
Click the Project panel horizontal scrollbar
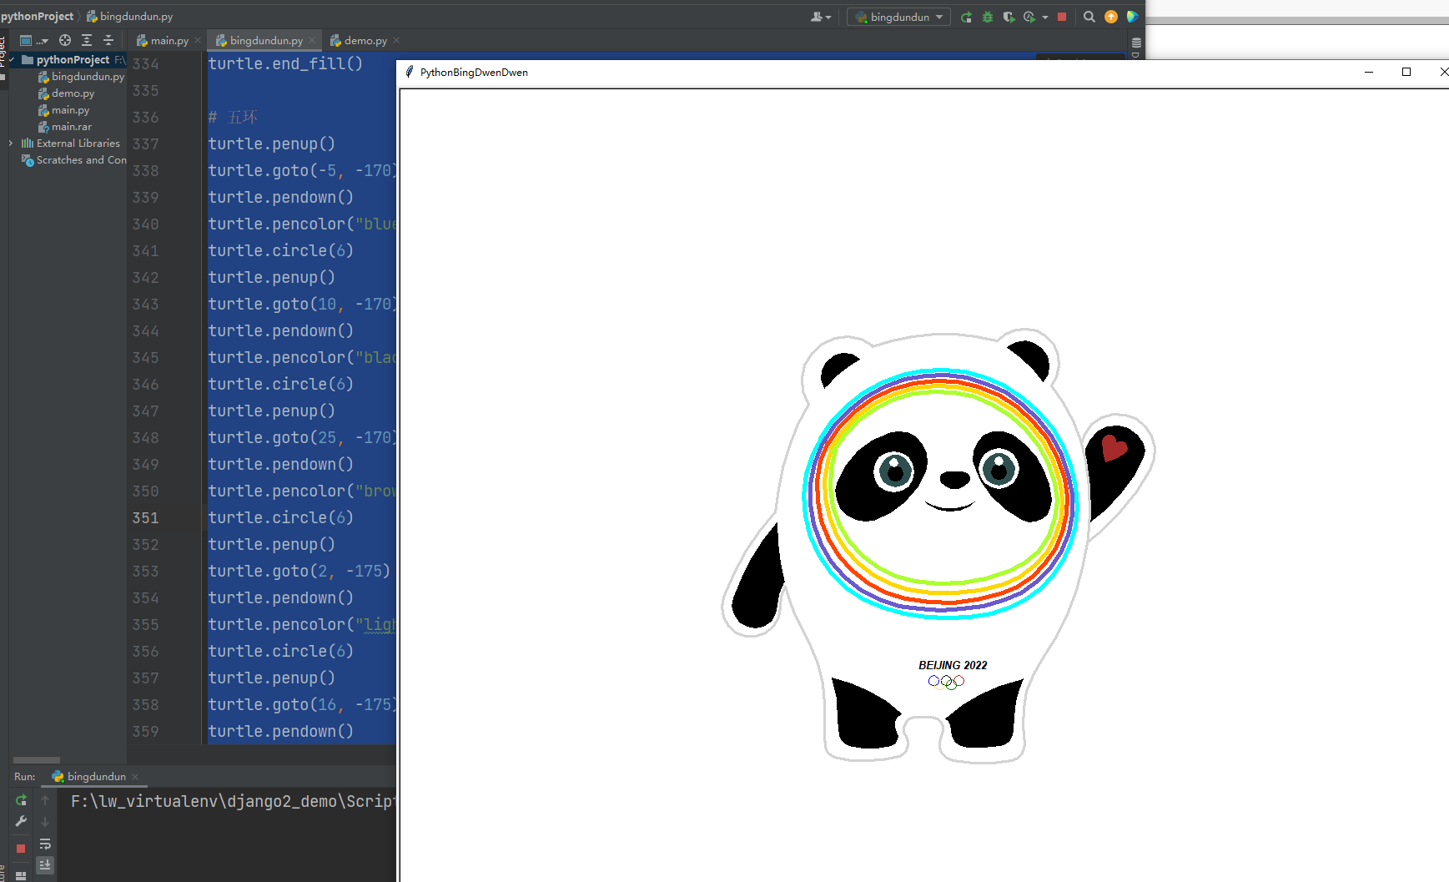37,760
